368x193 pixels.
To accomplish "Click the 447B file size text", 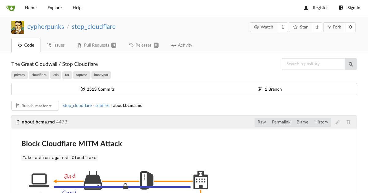I will (62, 122).
